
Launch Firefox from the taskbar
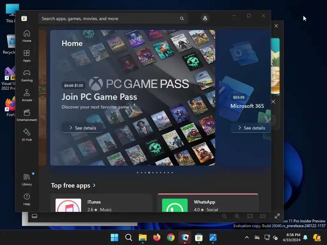tap(157, 237)
